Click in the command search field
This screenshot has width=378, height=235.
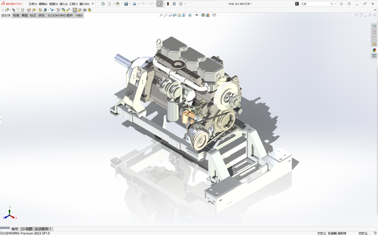pos(314,4)
